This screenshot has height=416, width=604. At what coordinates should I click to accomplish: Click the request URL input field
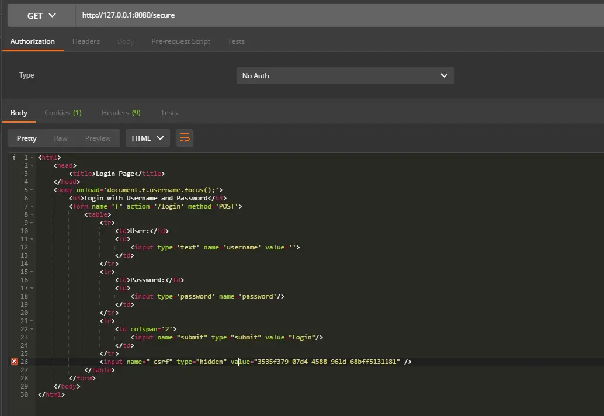click(x=340, y=15)
